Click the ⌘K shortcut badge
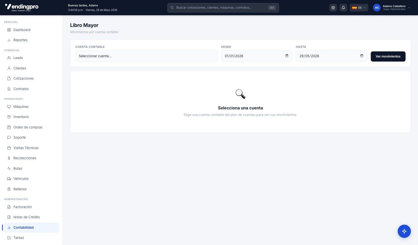 pos(272,8)
